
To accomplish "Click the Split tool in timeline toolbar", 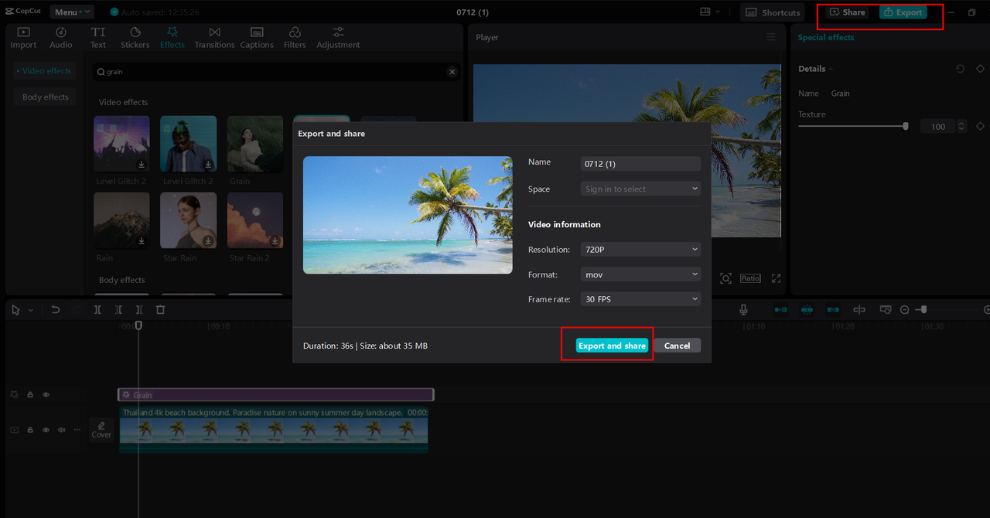I will (x=97, y=309).
